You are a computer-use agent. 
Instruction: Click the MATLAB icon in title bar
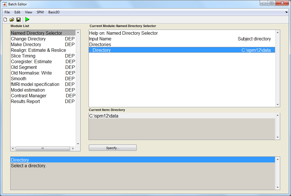5,4
